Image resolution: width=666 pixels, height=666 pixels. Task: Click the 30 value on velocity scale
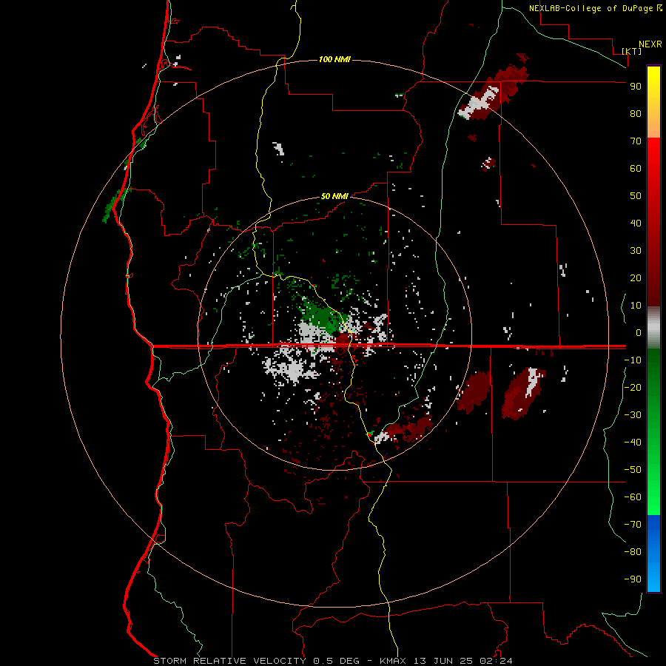(x=636, y=251)
